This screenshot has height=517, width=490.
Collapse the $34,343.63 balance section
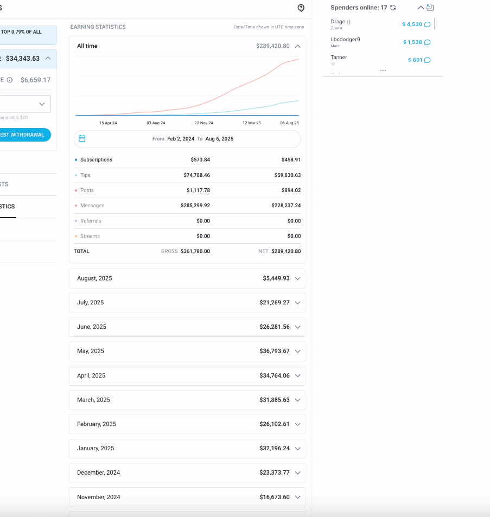48,58
